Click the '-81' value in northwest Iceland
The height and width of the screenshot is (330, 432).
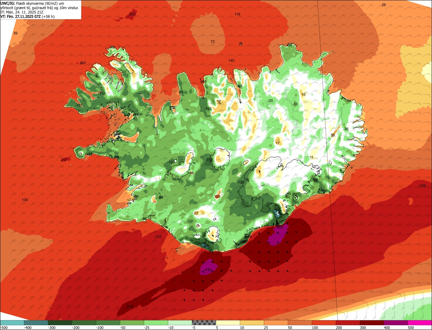click(x=181, y=92)
